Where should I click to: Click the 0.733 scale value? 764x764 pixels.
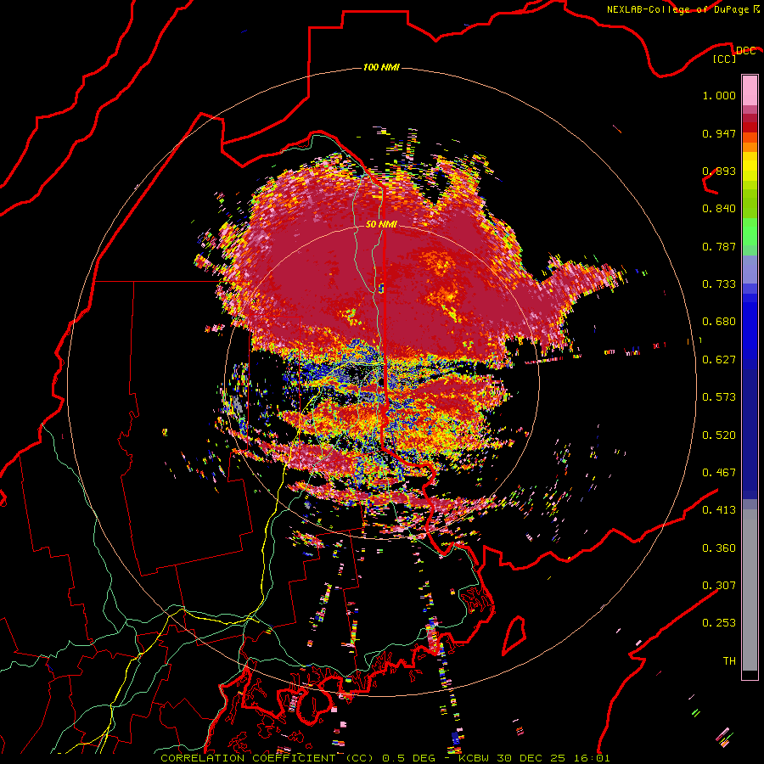pos(719,284)
